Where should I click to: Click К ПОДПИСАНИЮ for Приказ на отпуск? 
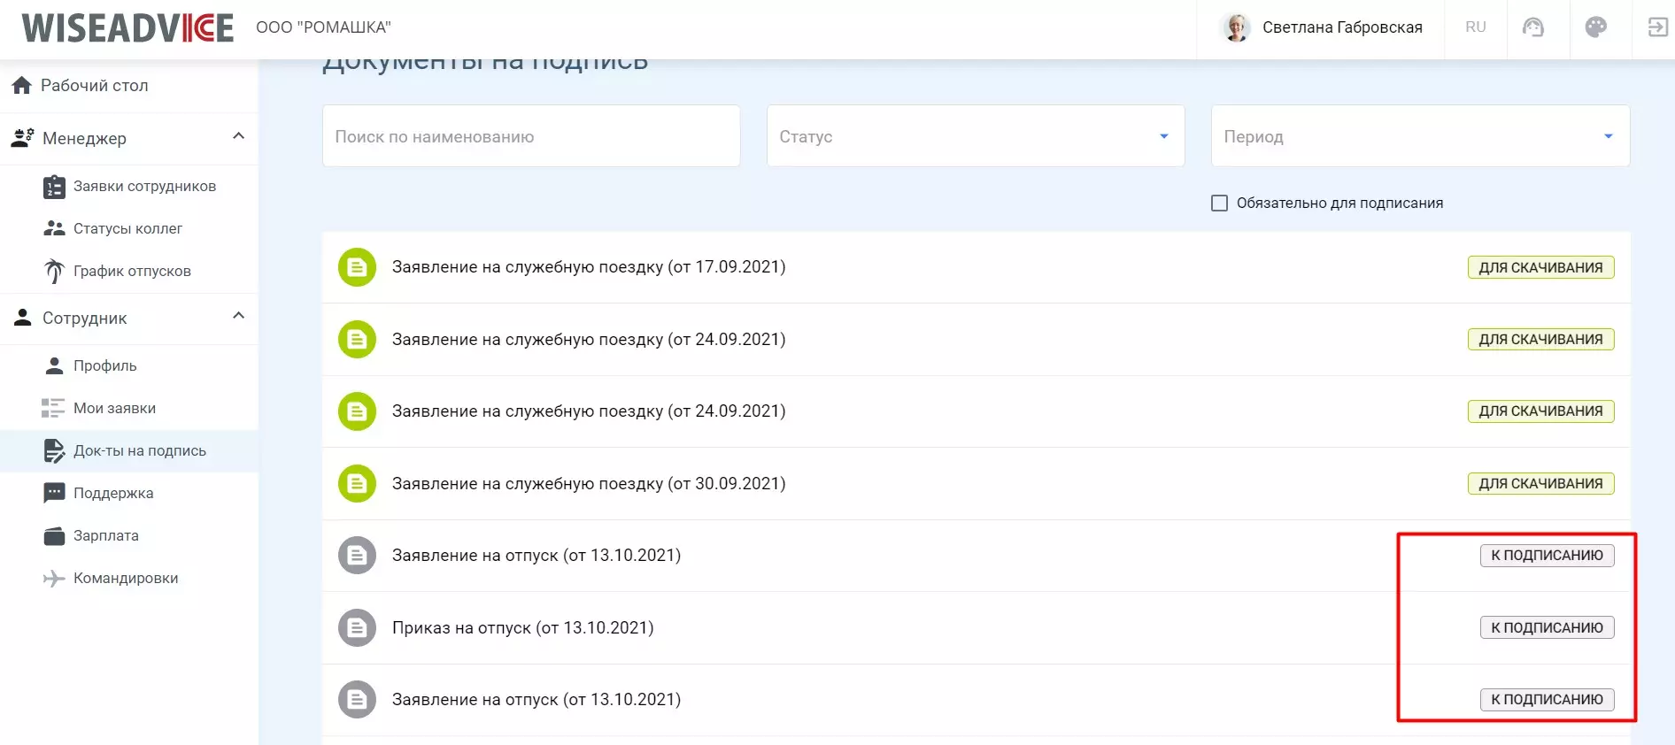1547,627
